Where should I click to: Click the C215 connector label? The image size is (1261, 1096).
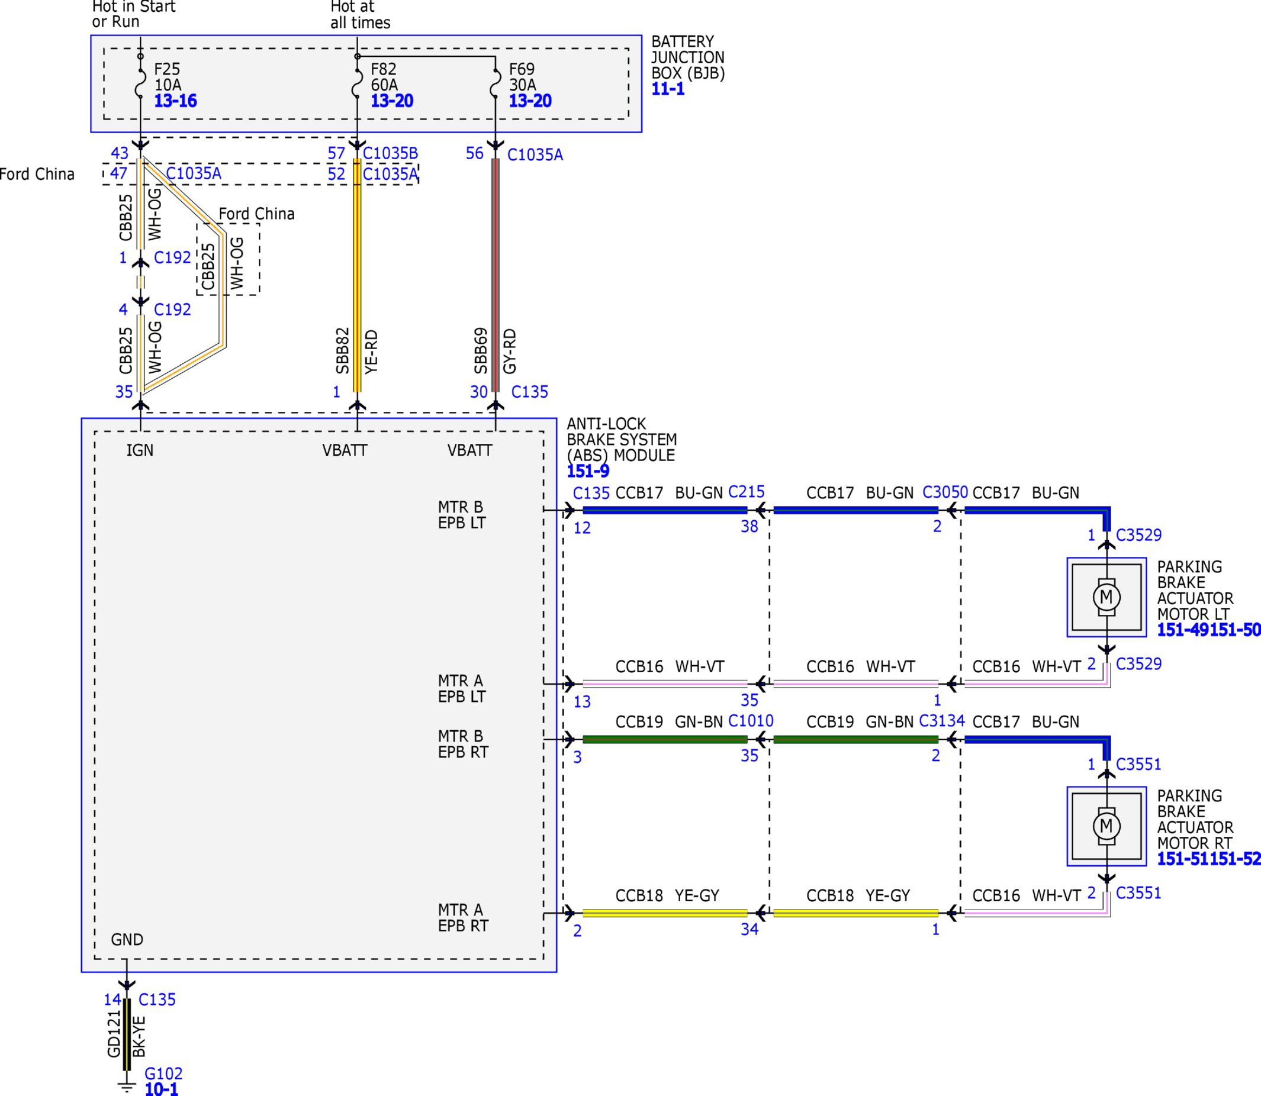point(747,492)
